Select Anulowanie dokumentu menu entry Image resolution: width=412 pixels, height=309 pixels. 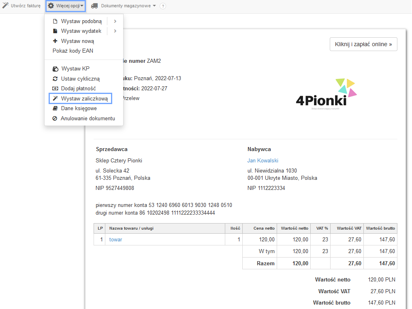click(88, 119)
